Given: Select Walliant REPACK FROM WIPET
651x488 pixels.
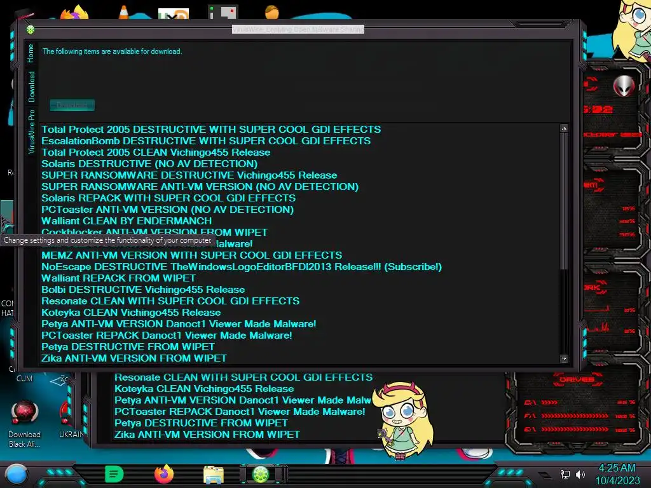Looking at the screenshot, I should 118,278.
